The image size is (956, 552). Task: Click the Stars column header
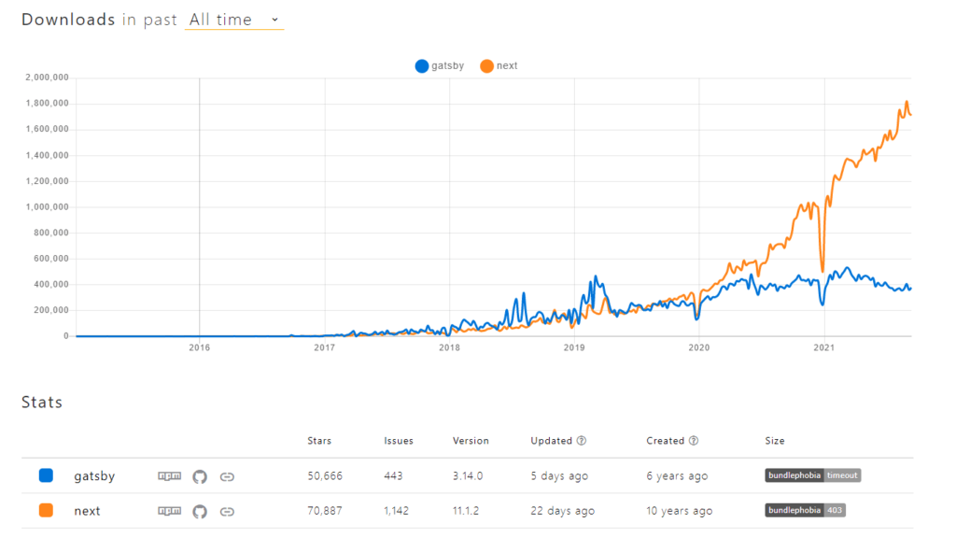(x=319, y=440)
